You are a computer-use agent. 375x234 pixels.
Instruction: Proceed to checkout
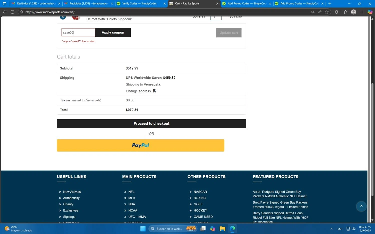coord(151,124)
